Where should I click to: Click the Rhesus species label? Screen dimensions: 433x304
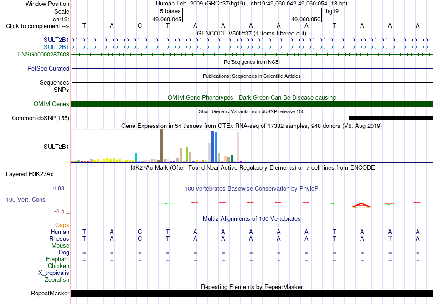(59, 238)
